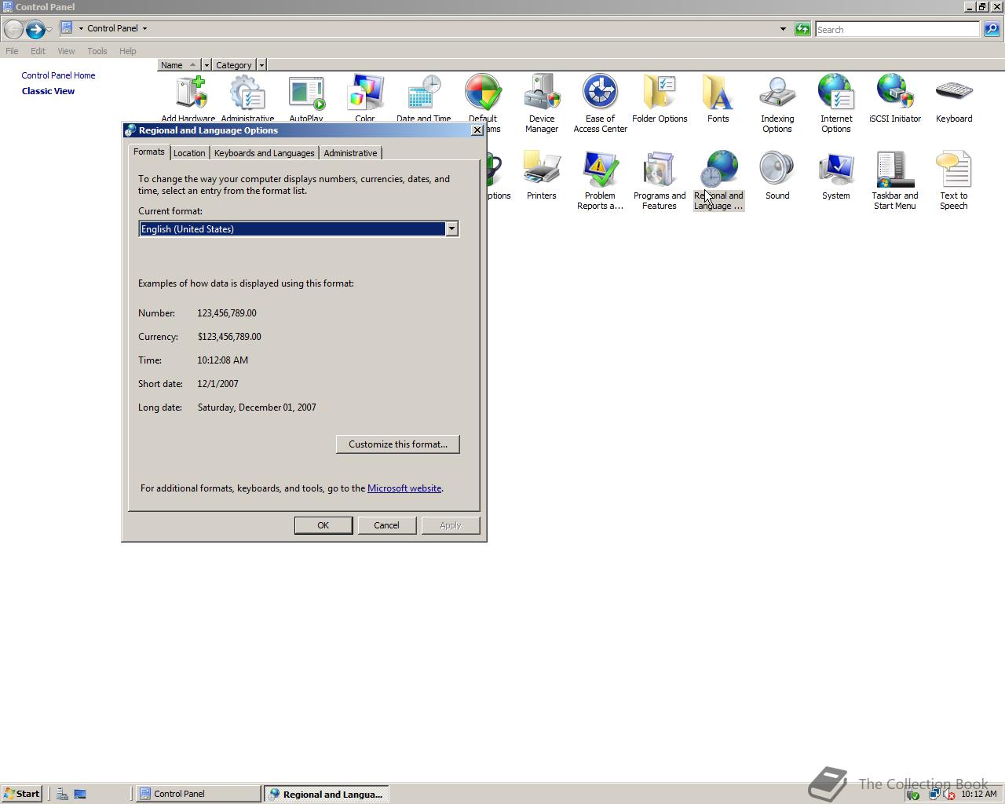Open Internet Options icon
The height and width of the screenshot is (804, 1005).
coord(836,103)
